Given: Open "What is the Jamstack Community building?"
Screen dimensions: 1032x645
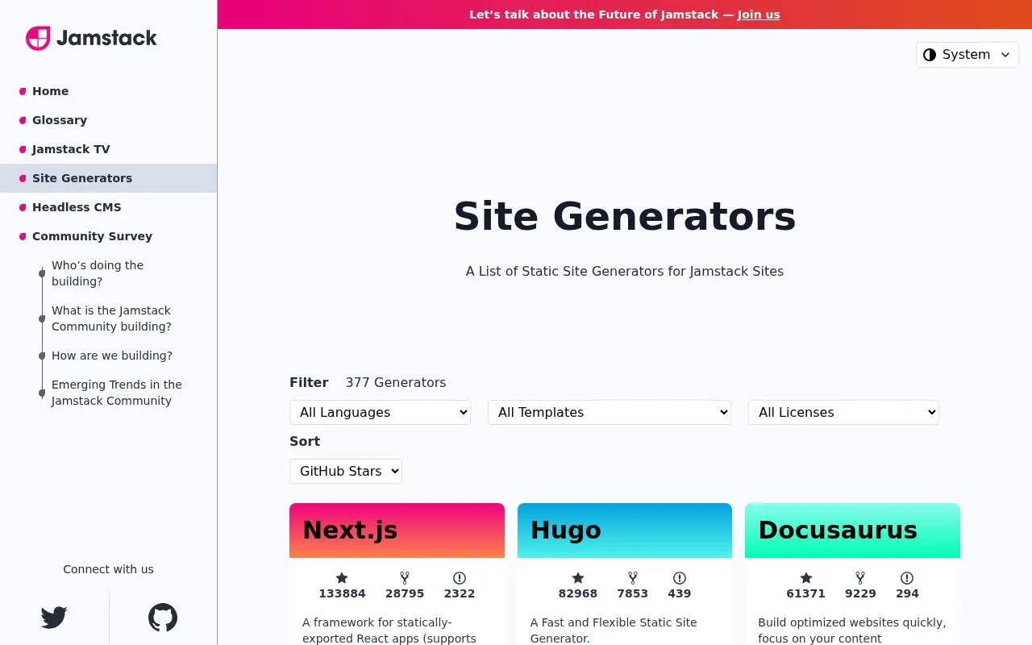Looking at the screenshot, I should coord(111,318).
